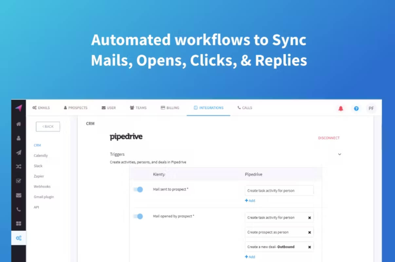Switch to the Billing tab
The image size is (395, 262).
170,108
